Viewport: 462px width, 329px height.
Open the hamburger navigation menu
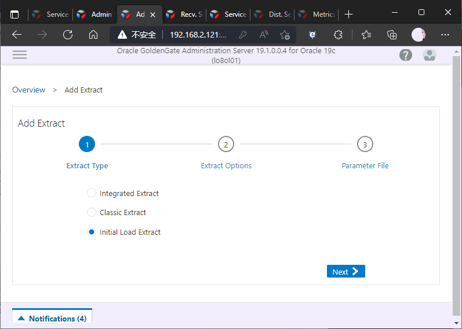[x=20, y=54]
